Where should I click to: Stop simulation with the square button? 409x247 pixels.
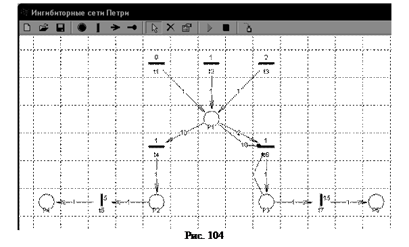point(226,28)
